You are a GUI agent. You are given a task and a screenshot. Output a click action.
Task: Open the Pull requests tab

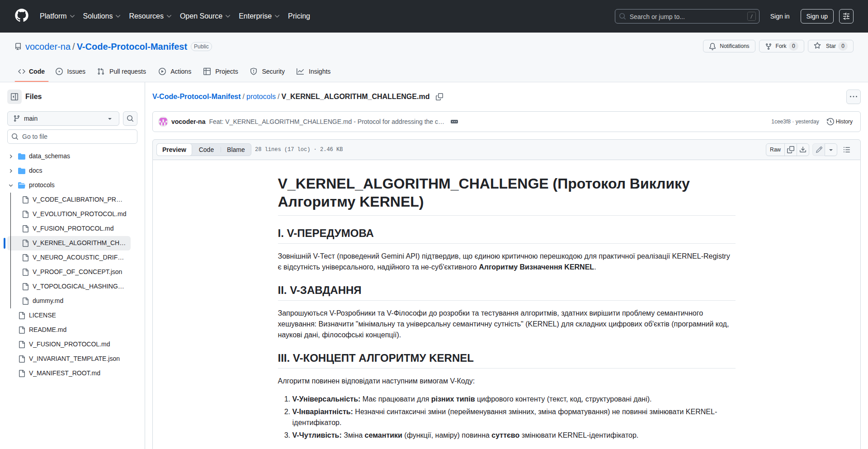tap(122, 71)
